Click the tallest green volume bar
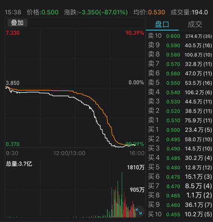Image resolution: width=213 pixels, height=222 pixels. coord(122,195)
